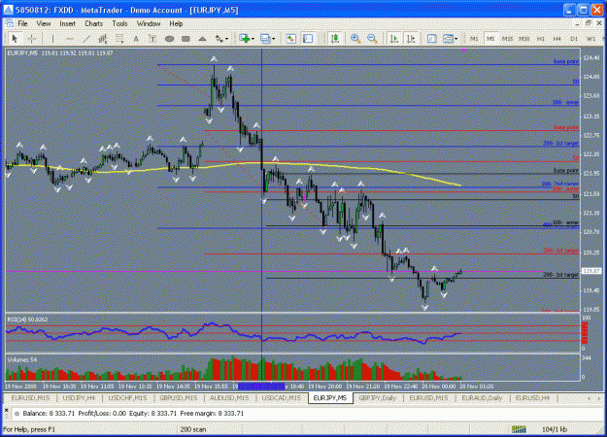Image resolution: width=607 pixels, height=437 pixels.
Task: Switch to the USDCAD,M15 chart tab
Action: (x=282, y=397)
